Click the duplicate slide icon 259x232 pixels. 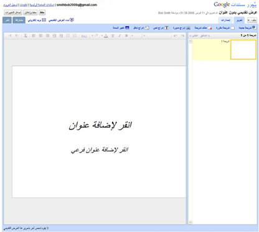pyautogui.click(x=233, y=28)
